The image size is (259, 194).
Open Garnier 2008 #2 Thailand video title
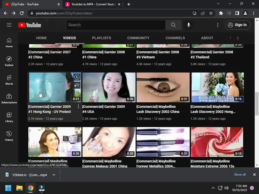coord(212,55)
